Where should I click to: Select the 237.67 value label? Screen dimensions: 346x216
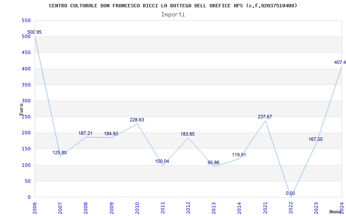click(x=265, y=117)
